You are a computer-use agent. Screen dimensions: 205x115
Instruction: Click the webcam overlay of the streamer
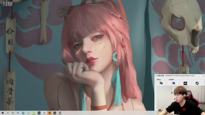tap(181, 100)
